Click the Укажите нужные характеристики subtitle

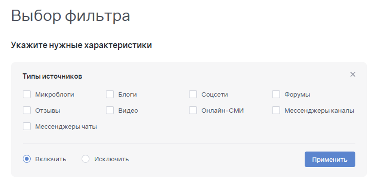tap(81, 45)
